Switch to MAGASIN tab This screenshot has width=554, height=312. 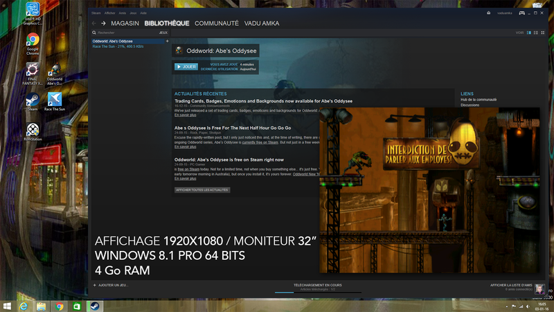(x=125, y=24)
